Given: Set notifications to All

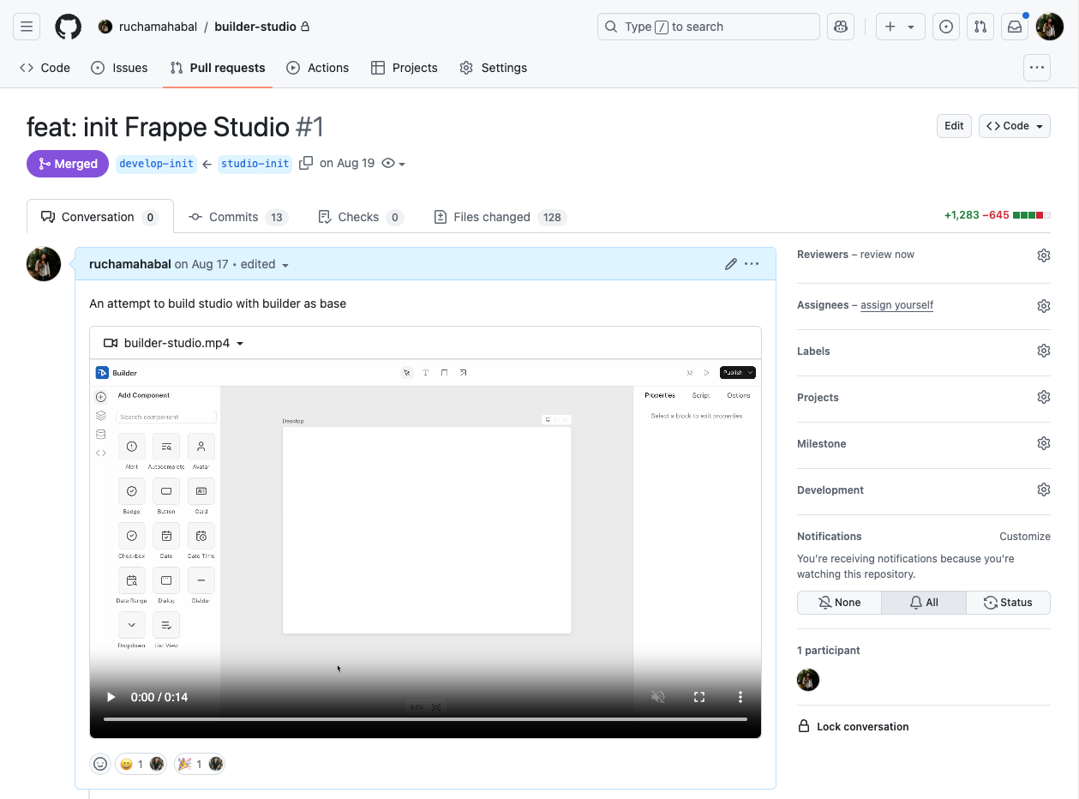Looking at the screenshot, I should (924, 603).
